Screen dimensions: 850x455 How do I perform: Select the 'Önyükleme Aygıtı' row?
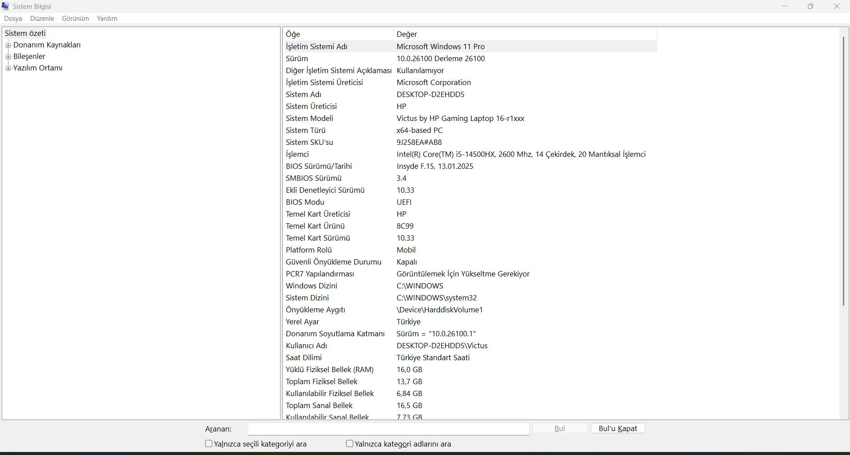470,310
